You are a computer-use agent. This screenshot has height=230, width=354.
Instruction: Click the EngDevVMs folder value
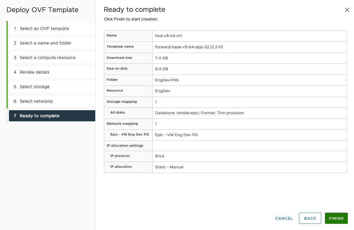coord(167,80)
